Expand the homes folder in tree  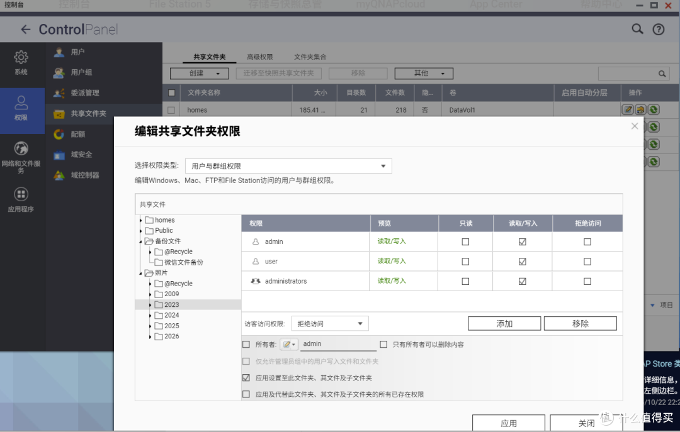tap(140, 221)
